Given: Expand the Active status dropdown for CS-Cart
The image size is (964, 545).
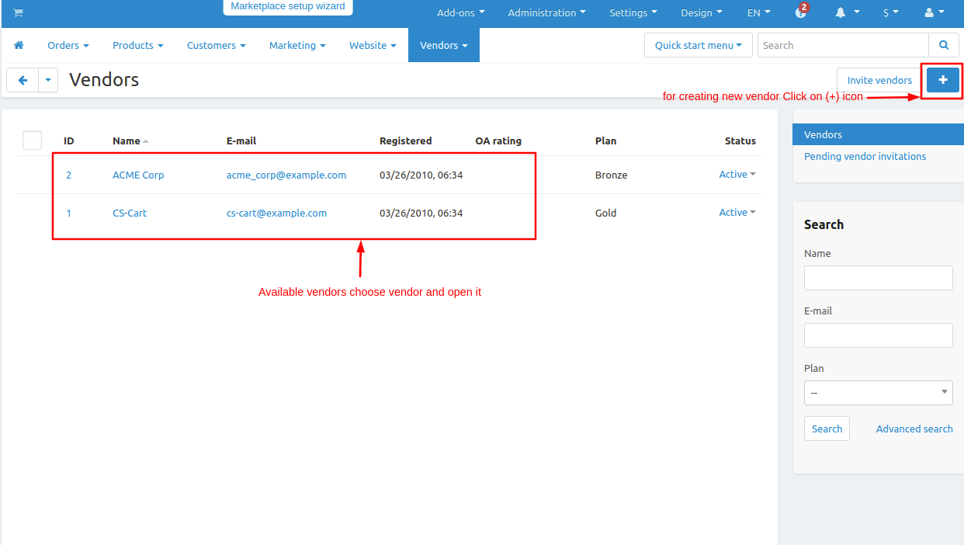Looking at the screenshot, I should click(x=737, y=213).
